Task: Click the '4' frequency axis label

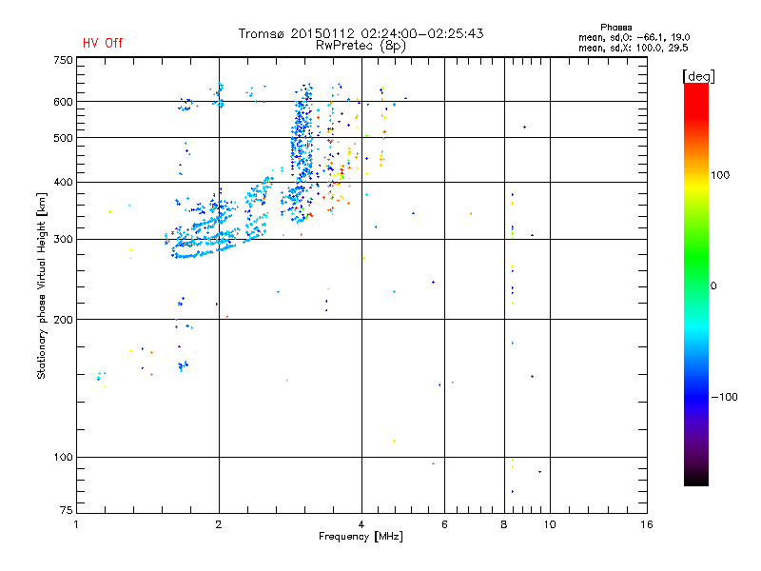Action: pyautogui.click(x=361, y=524)
